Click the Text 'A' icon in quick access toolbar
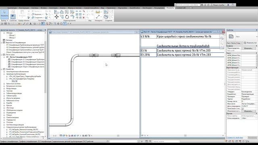258x145 pixels. coord(31,24)
